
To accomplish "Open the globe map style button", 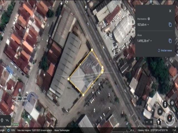I will click(x=160, y=121).
